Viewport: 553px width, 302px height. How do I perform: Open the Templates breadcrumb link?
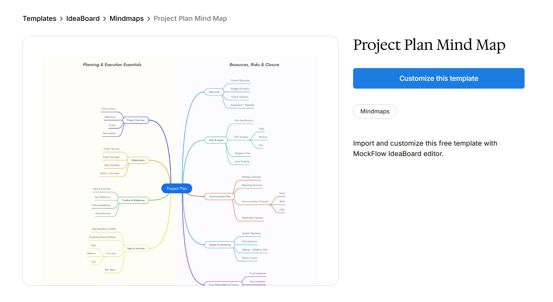pyautogui.click(x=40, y=19)
